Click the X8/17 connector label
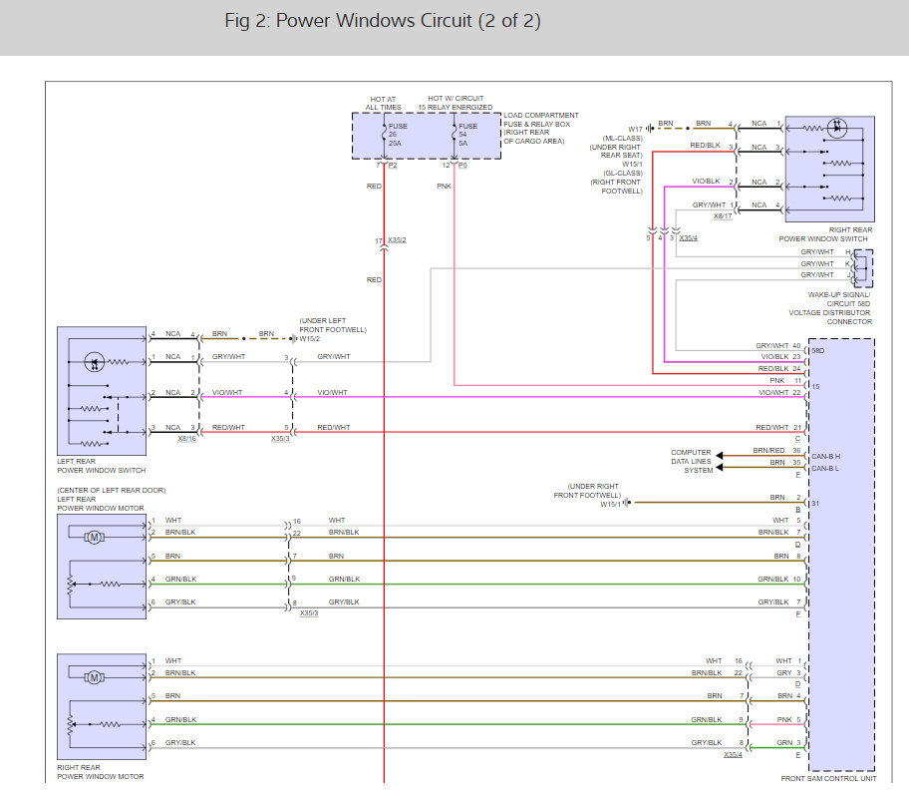909x795 pixels. [x=723, y=215]
